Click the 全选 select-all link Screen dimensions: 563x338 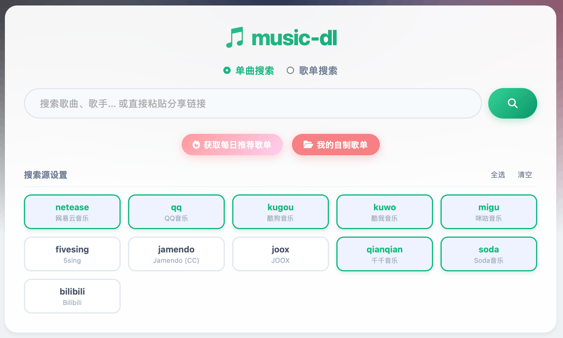[498, 175]
